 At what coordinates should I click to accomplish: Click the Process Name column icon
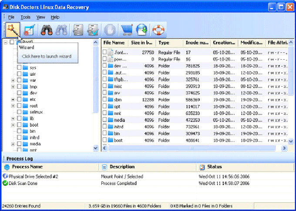pos(7,167)
